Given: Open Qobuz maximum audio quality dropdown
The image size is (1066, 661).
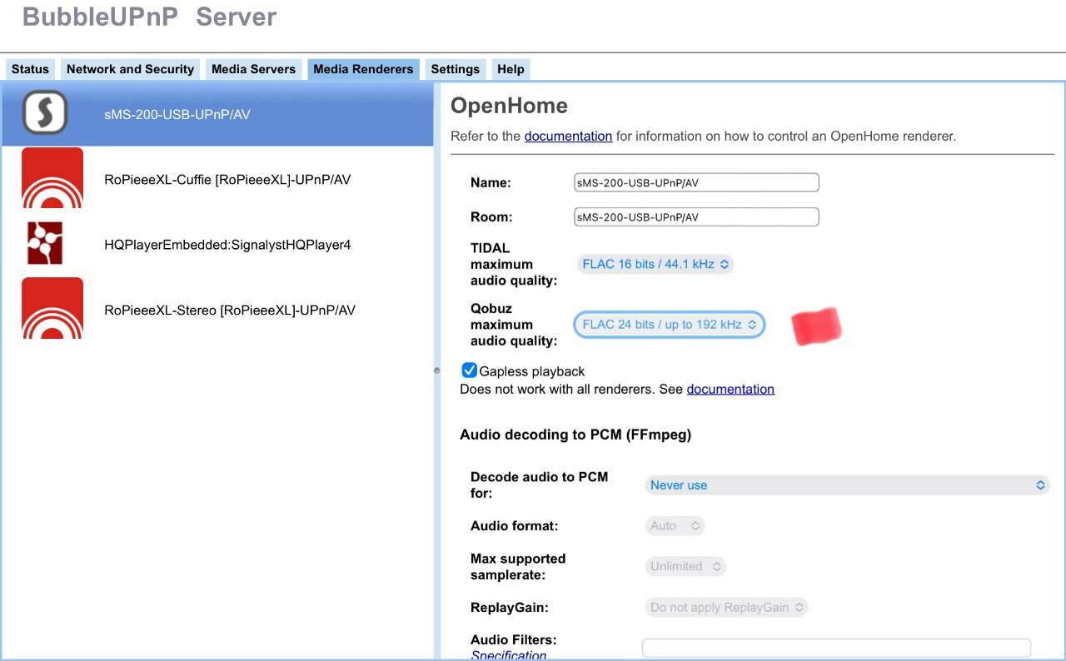Looking at the screenshot, I should tap(669, 325).
